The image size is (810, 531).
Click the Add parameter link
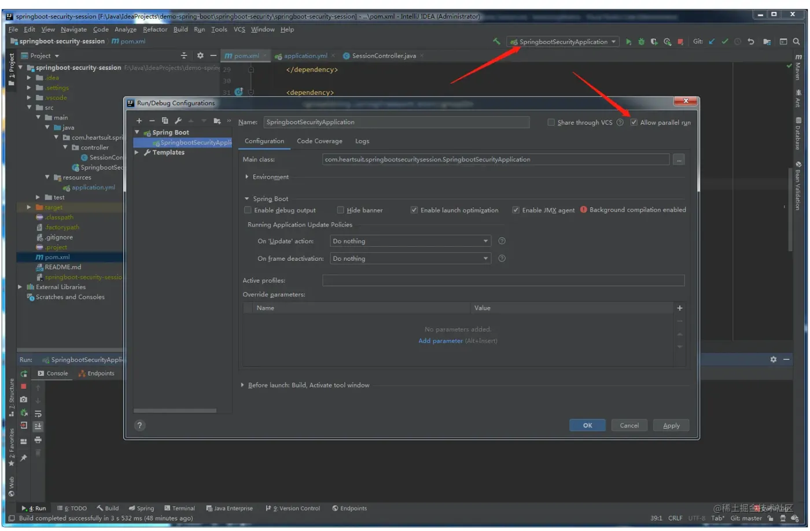point(440,341)
